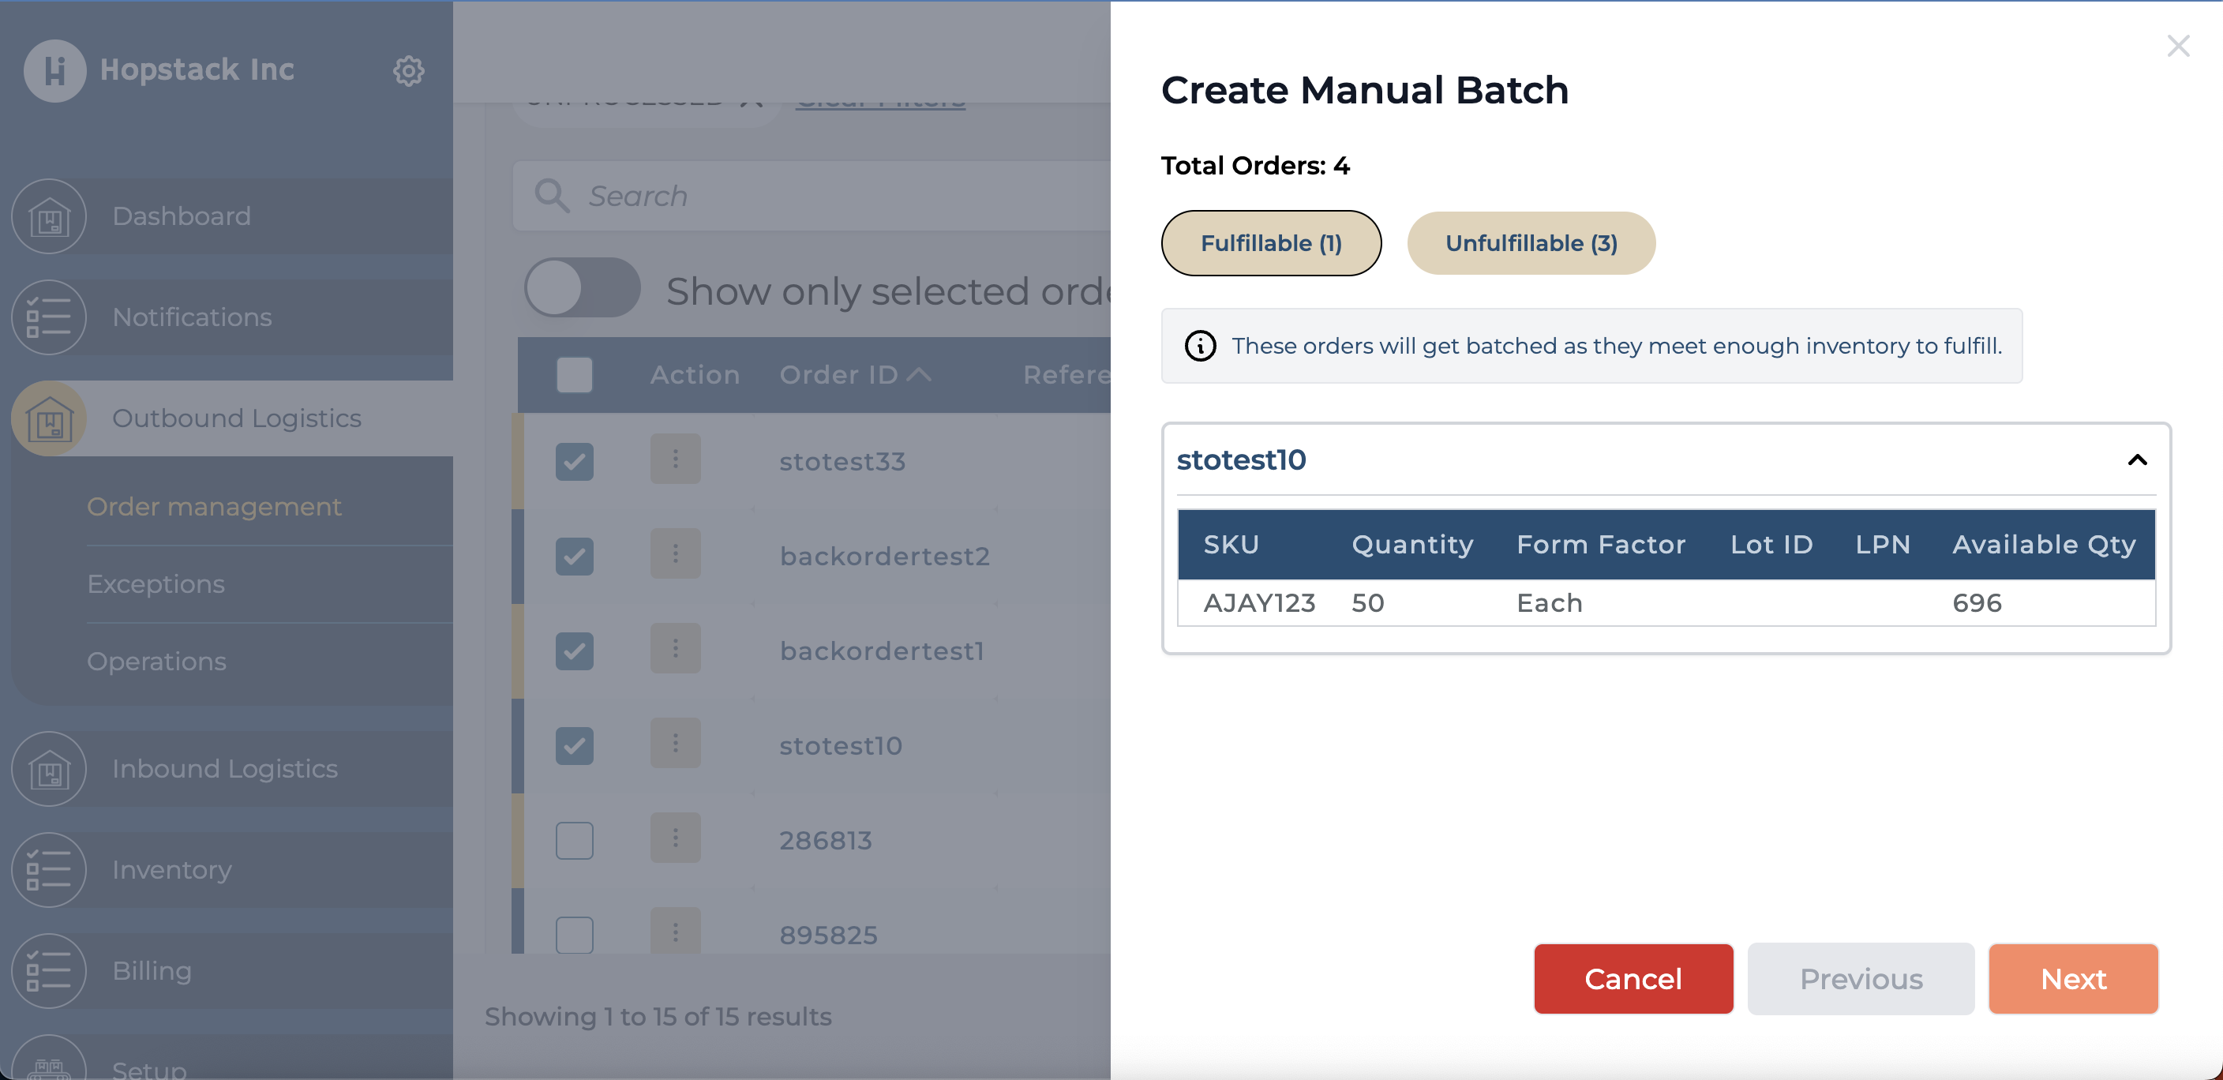Tick the select-all checkbox in table header
2223x1080 pixels.
(x=574, y=375)
